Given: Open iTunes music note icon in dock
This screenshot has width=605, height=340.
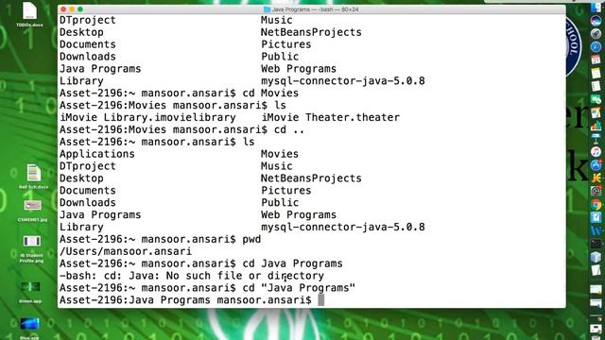Looking at the screenshot, I should (x=596, y=151).
